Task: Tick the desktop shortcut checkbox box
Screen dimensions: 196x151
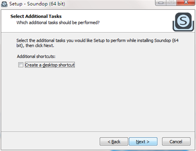Action: click(x=21, y=65)
